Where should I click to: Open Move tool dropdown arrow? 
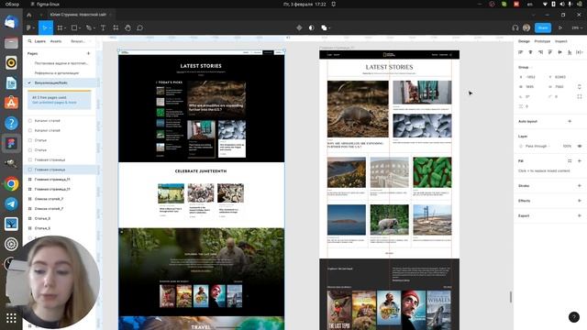click(50, 28)
